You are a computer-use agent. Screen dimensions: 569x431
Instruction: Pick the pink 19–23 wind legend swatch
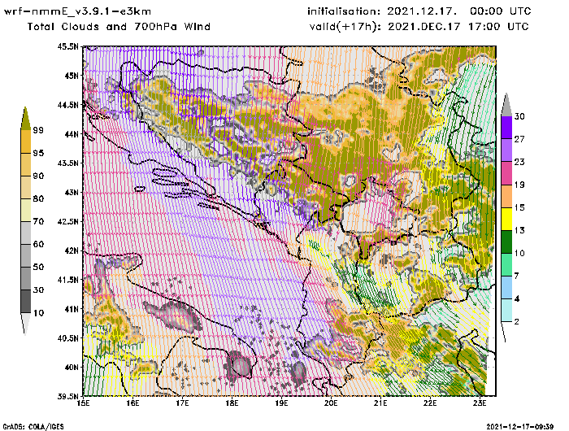coord(506,173)
